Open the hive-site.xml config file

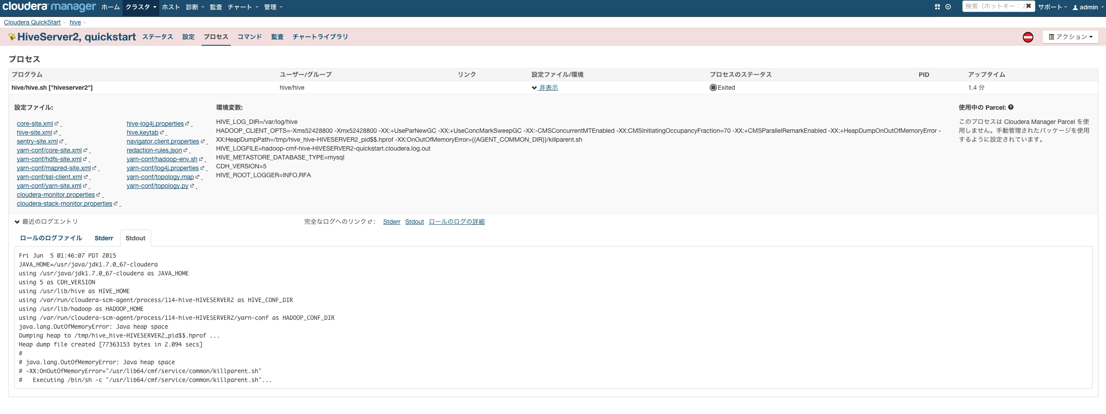tap(34, 132)
